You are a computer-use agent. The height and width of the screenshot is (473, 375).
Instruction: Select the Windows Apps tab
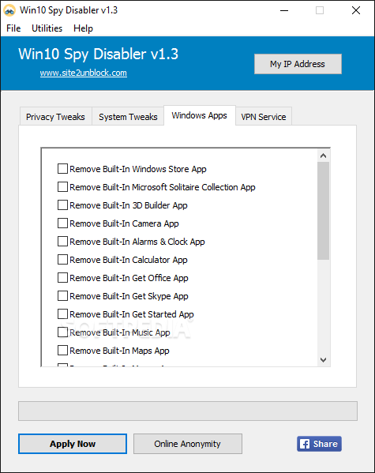(x=200, y=115)
